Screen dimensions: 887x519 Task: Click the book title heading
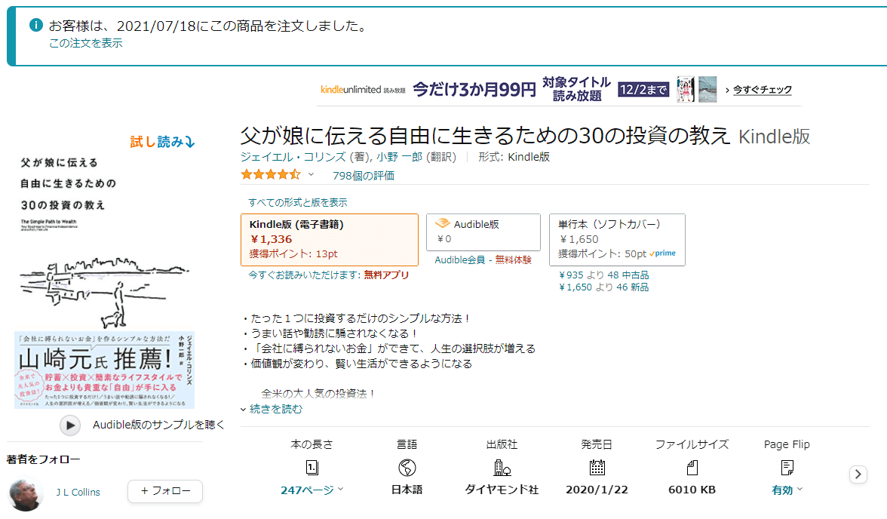(486, 136)
